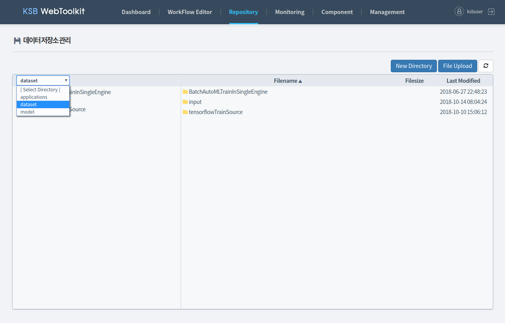Click the floppy disk icon beside page title
The height and width of the screenshot is (323, 505).
17,40
